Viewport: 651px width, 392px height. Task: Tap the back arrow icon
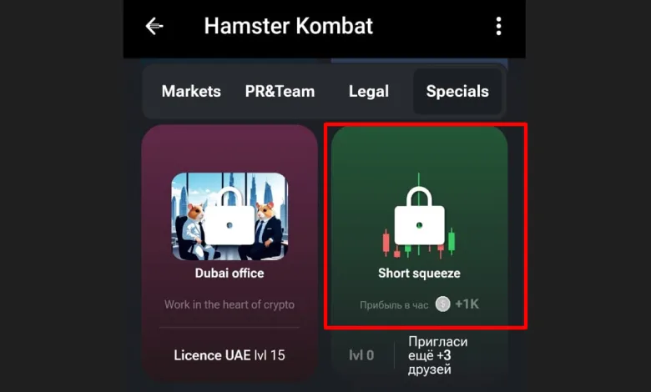coord(154,26)
